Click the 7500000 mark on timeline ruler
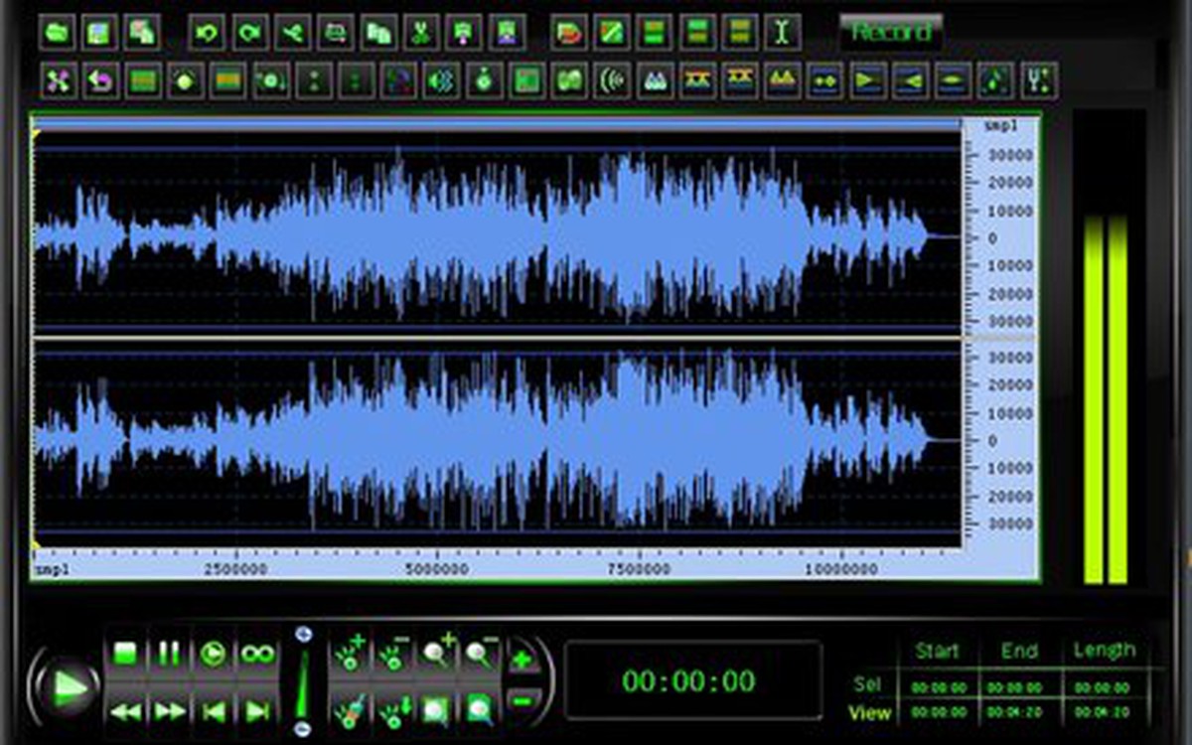The width and height of the screenshot is (1192, 745). point(639,570)
